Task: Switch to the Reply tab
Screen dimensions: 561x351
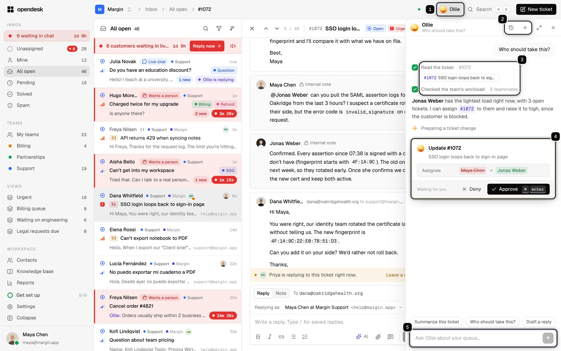Action: 263,293
